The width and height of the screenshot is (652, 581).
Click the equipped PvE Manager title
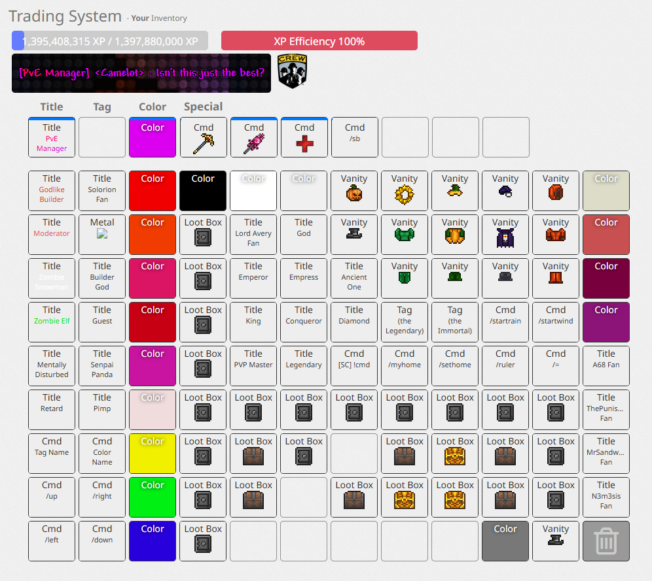point(52,138)
